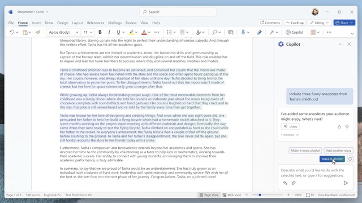Image resolution: width=362 pixels, height=203 pixels.
Task: Open the Editing mode dropdown
Action: tap(320, 23)
